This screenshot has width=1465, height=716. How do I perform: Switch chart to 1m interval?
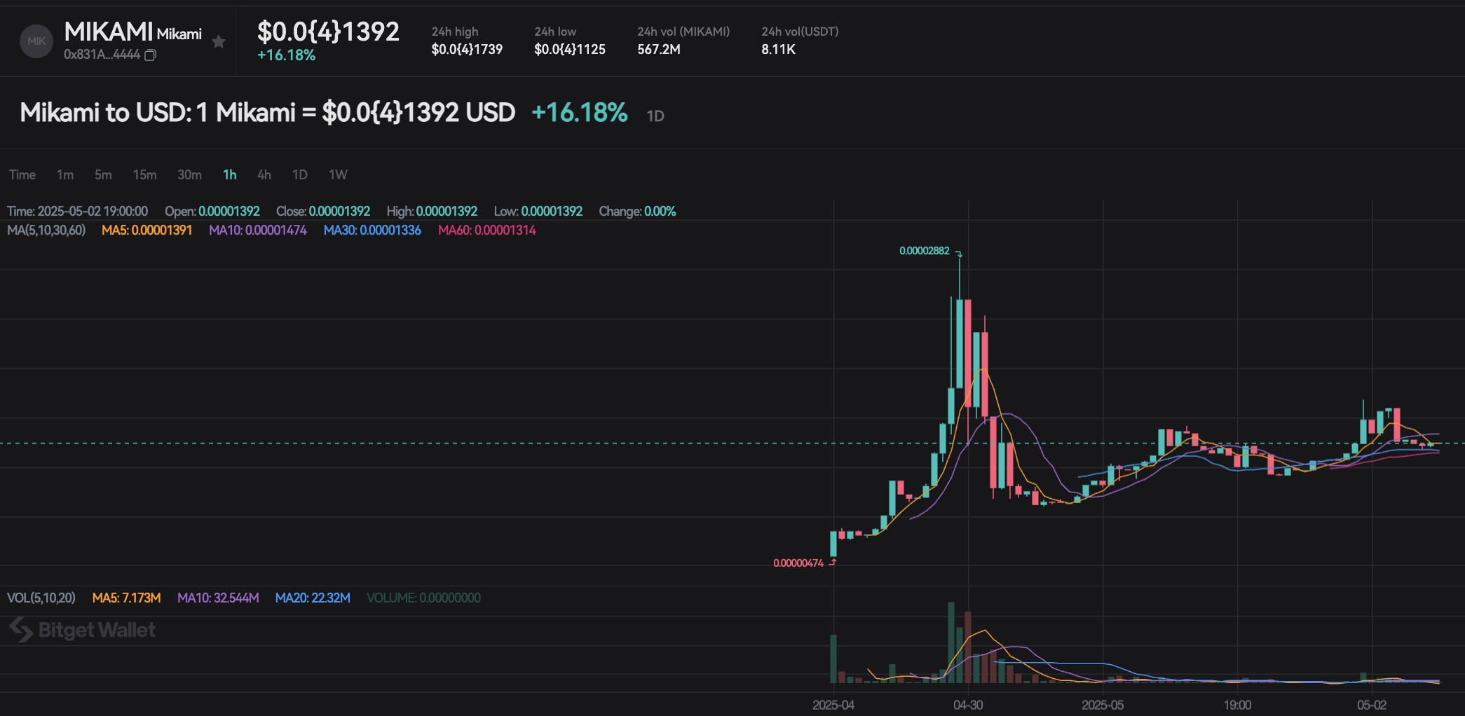click(65, 174)
